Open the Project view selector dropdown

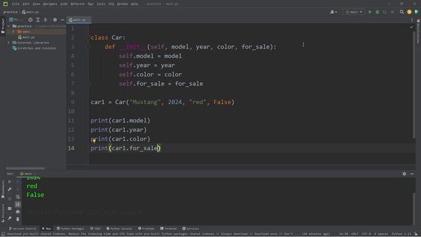[x=16, y=20]
